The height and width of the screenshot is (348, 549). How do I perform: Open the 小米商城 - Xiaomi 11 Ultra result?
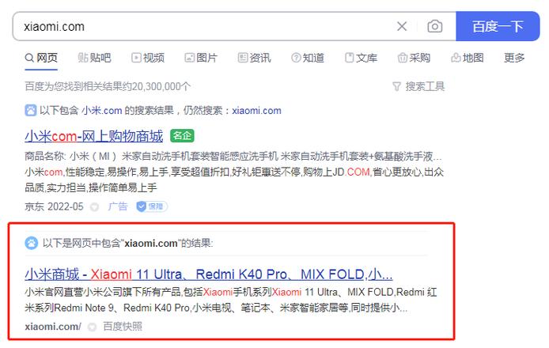209,274
